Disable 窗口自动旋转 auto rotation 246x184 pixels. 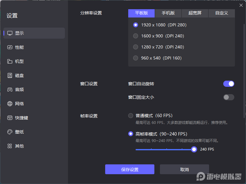point(228,83)
